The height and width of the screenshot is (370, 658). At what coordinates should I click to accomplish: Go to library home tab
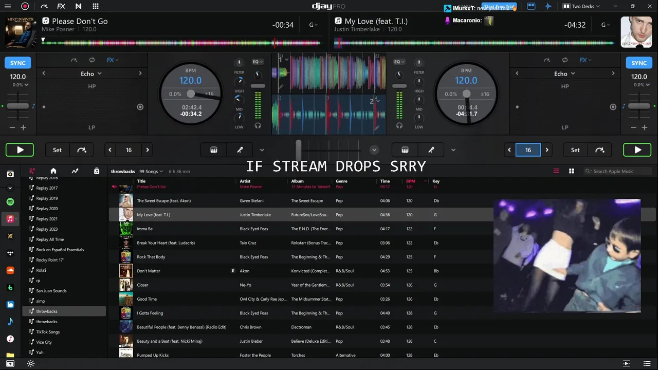[x=53, y=171]
